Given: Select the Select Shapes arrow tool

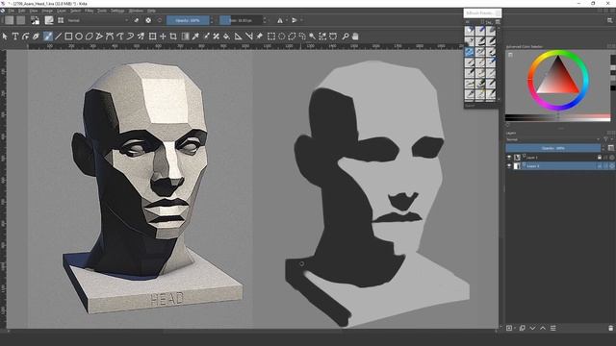Looking at the screenshot, I should tap(5, 37).
